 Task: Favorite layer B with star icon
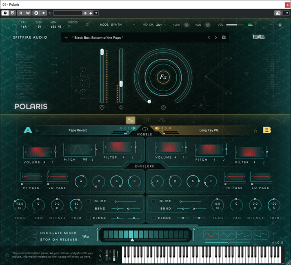(x=255, y=131)
